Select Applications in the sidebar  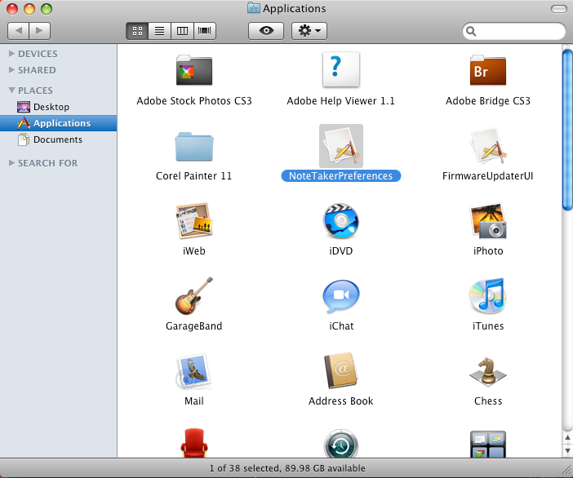point(59,123)
